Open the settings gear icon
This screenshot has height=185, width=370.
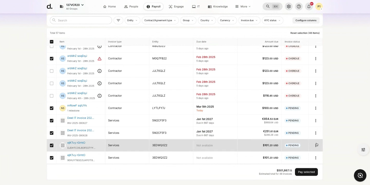point(288,6)
